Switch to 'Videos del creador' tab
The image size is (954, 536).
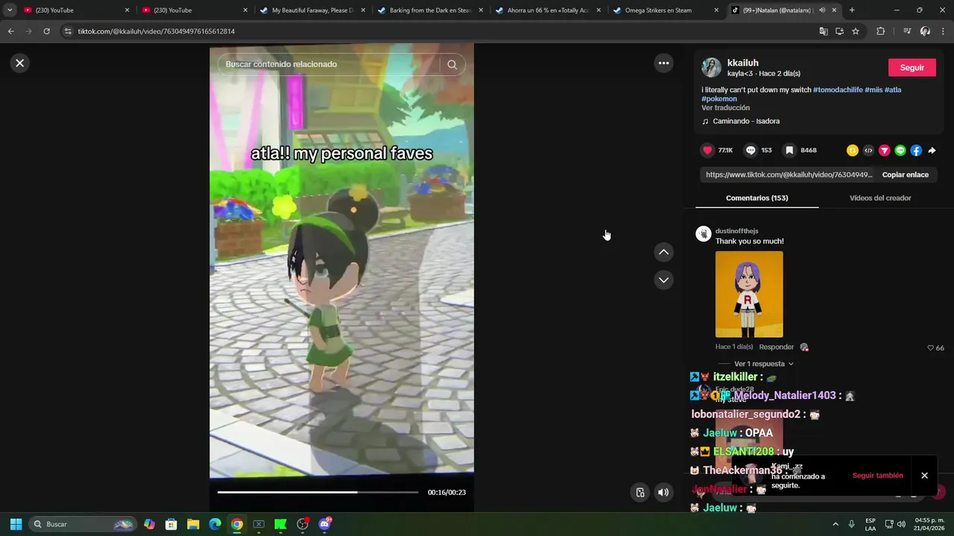[880, 198]
